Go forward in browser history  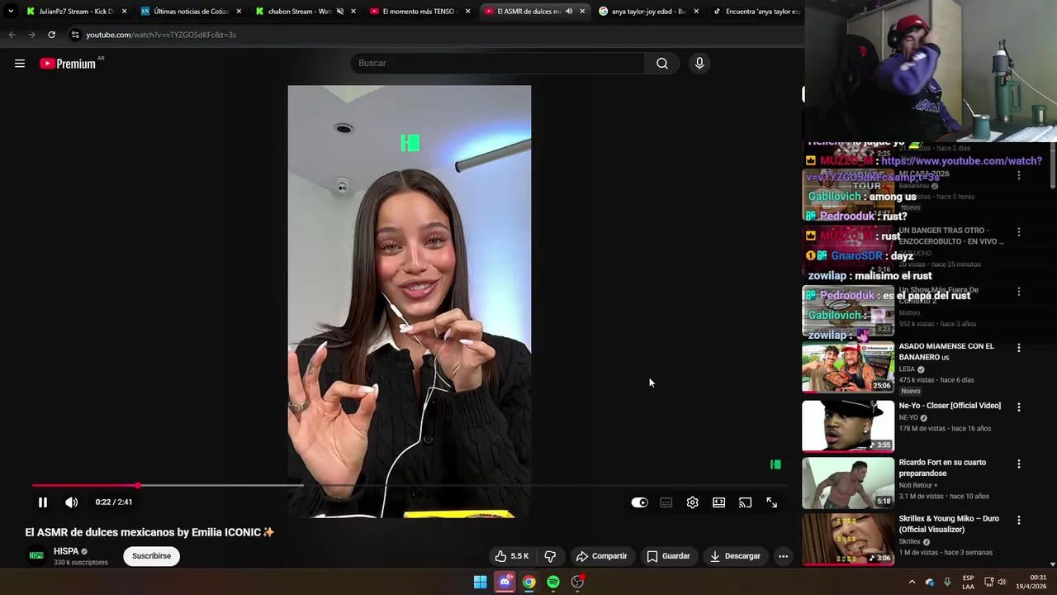tap(31, 35)
